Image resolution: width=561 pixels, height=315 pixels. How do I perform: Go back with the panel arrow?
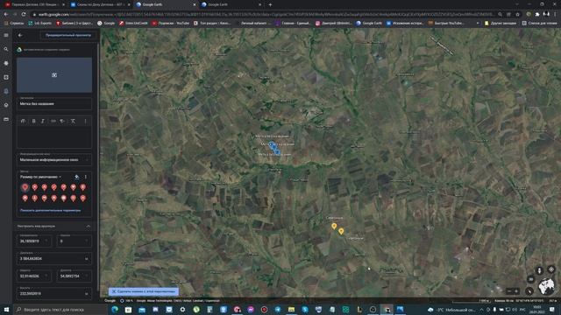click(20, 35)
